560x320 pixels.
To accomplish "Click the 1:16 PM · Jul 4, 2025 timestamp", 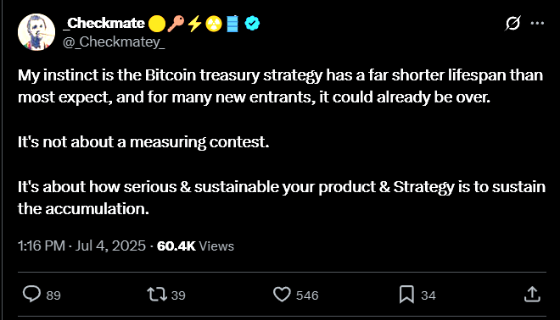I will click(81, 246).
